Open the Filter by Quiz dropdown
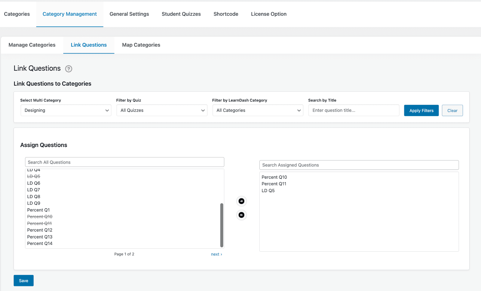The height and width of the screenshot is (291, 481). click(162, 110)
